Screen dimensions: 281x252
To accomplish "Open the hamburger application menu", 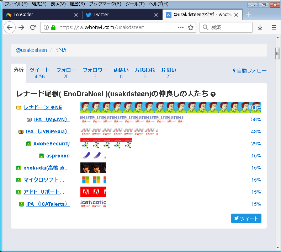I will 274,27.
